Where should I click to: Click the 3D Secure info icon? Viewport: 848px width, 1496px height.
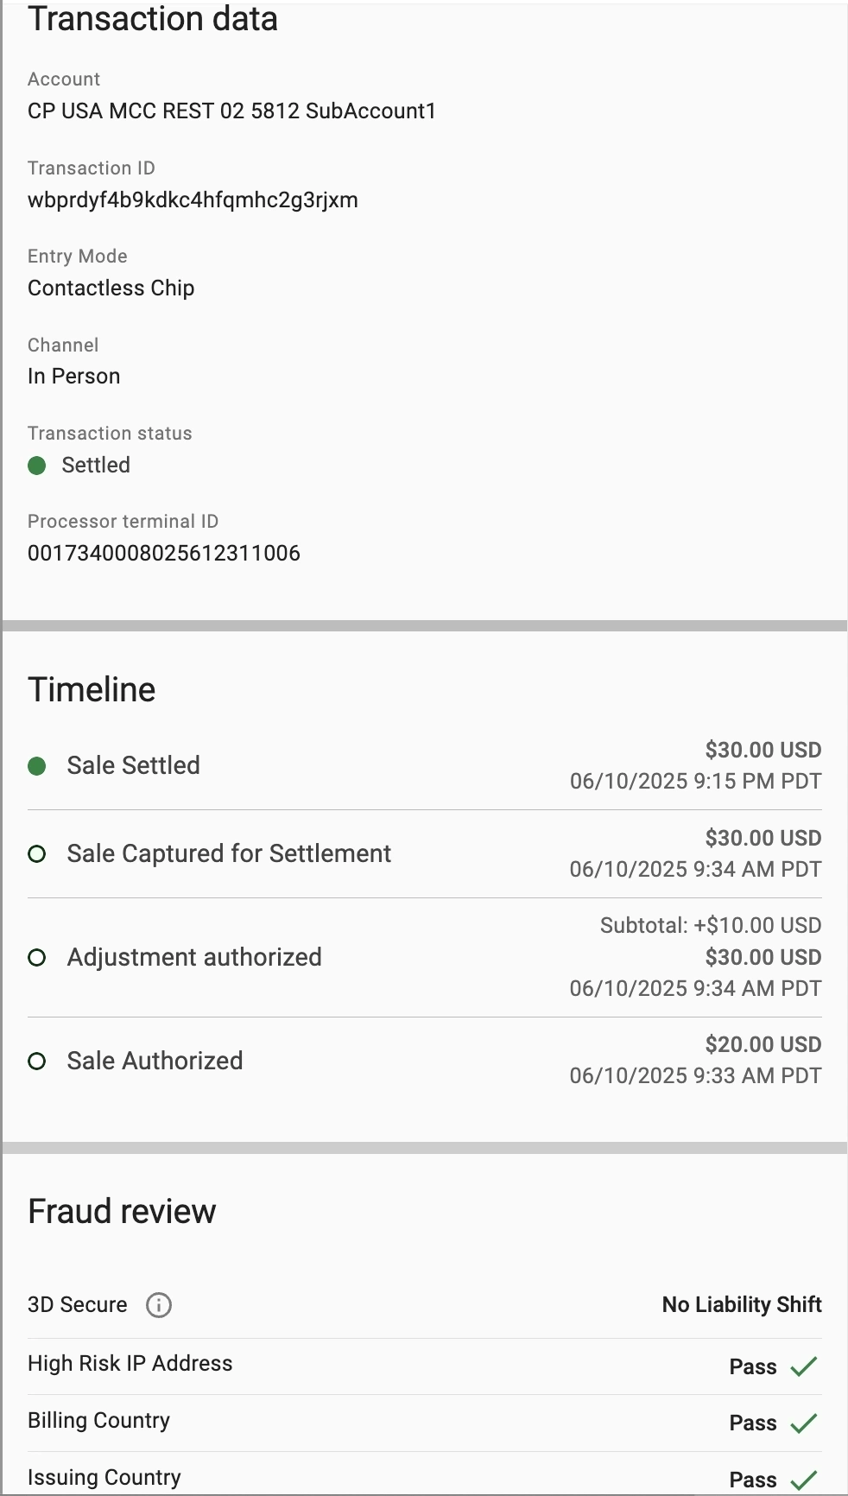pyautogui.click(x=159, y=1304)
